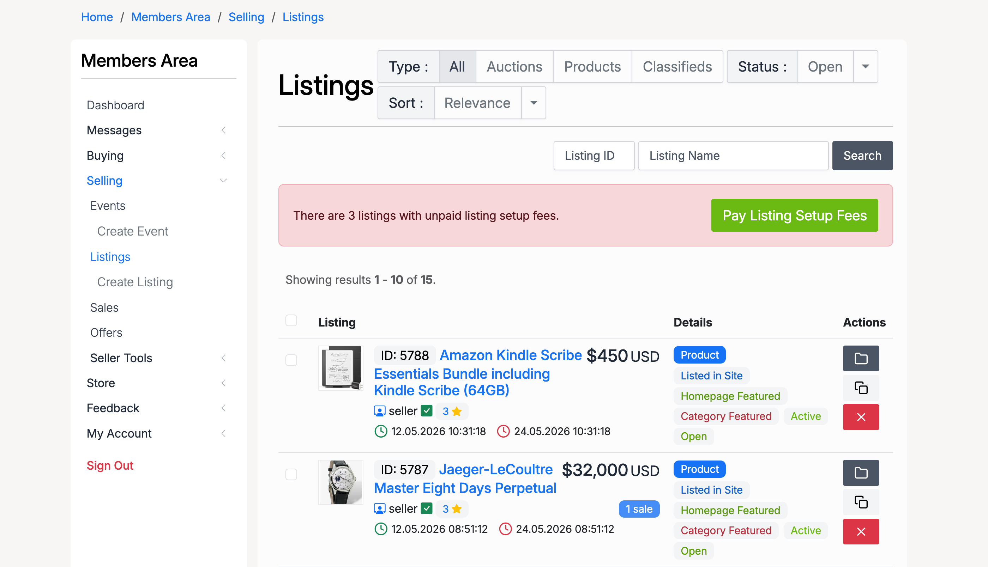Open Events in sidebar
The width and height of the screenshot is (988, 567).
pos(108,206)
